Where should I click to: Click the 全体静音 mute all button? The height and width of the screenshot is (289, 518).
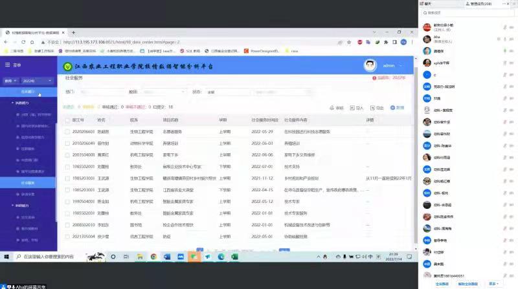coord(442,283)
